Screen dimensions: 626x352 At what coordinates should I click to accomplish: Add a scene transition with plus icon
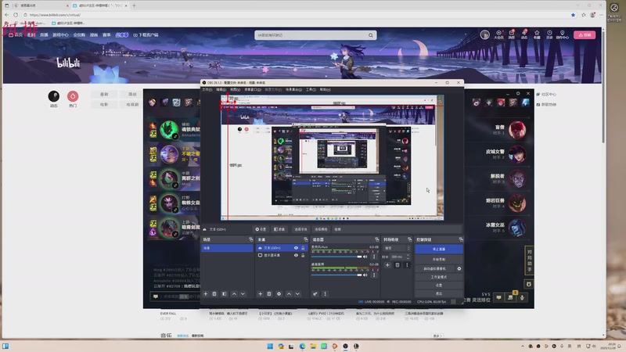[387, 264]
